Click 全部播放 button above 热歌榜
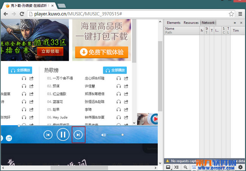246x171 pixels. click(x=115, y=70)
